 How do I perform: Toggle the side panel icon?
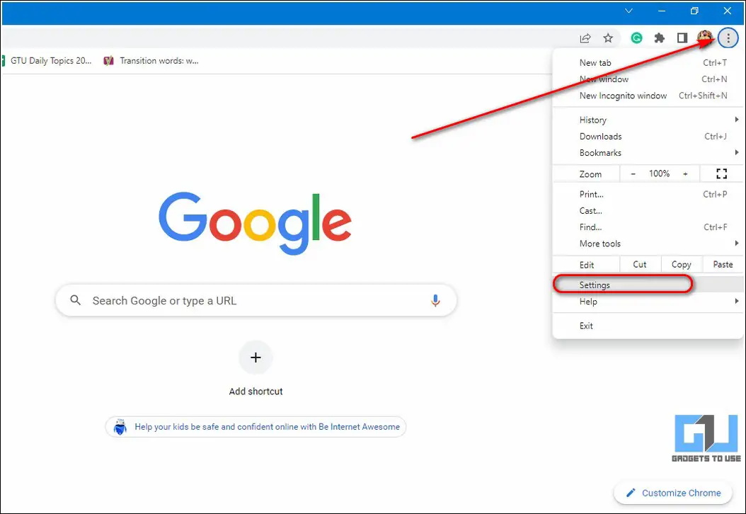coord(682,38)
